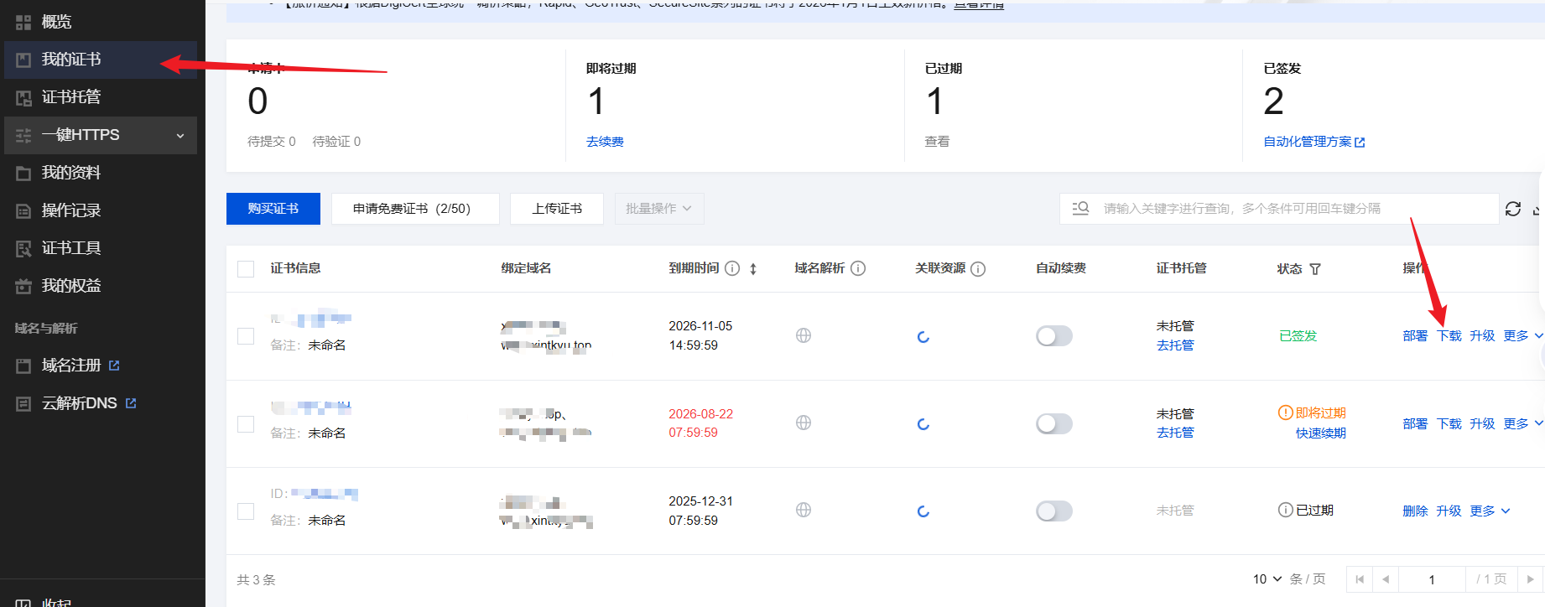
Task: Click 下载 in the 已签发 row
Action: (x=1449, y=335)
